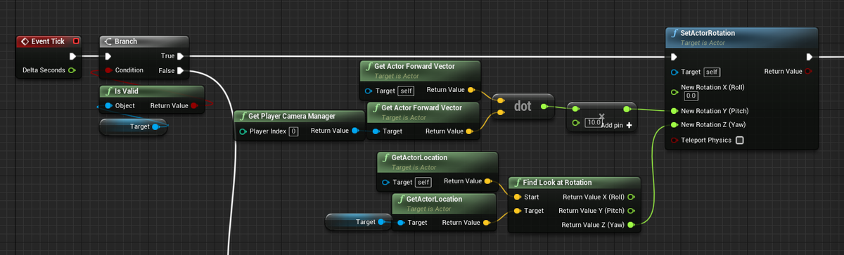Click Return Value Z (Yaw) output pin
The height and width of the screenshot is (255, 844).
point(631,225)
